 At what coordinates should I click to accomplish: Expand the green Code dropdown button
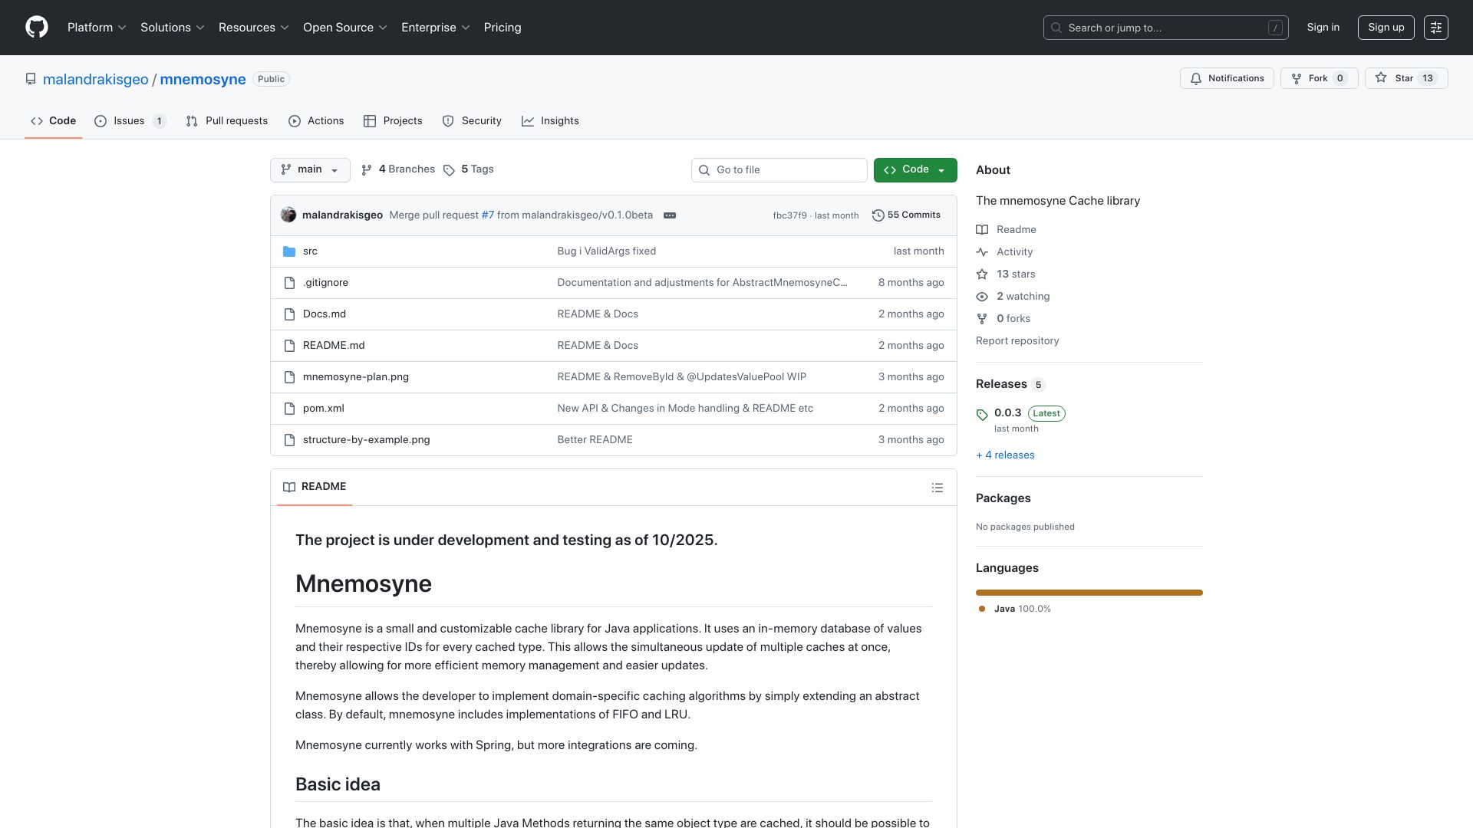pos(915,170)
